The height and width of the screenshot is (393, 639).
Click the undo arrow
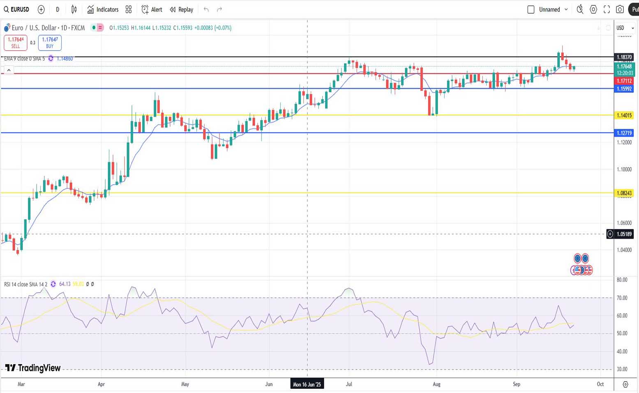coord(206,9)
